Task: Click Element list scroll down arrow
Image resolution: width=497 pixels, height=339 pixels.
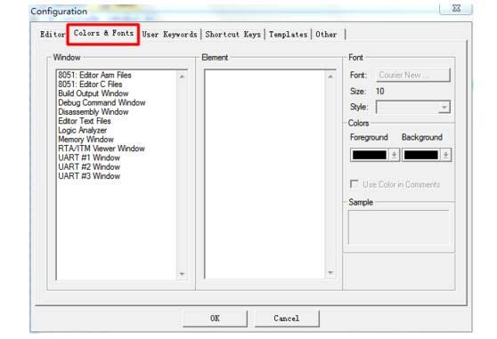Action: [x=330, y=273]
